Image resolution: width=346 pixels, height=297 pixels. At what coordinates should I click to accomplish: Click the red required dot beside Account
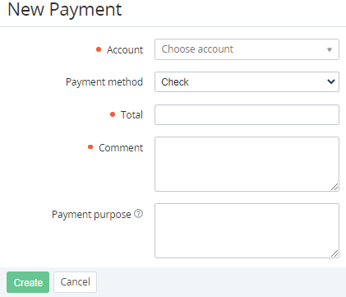(99, 49)
